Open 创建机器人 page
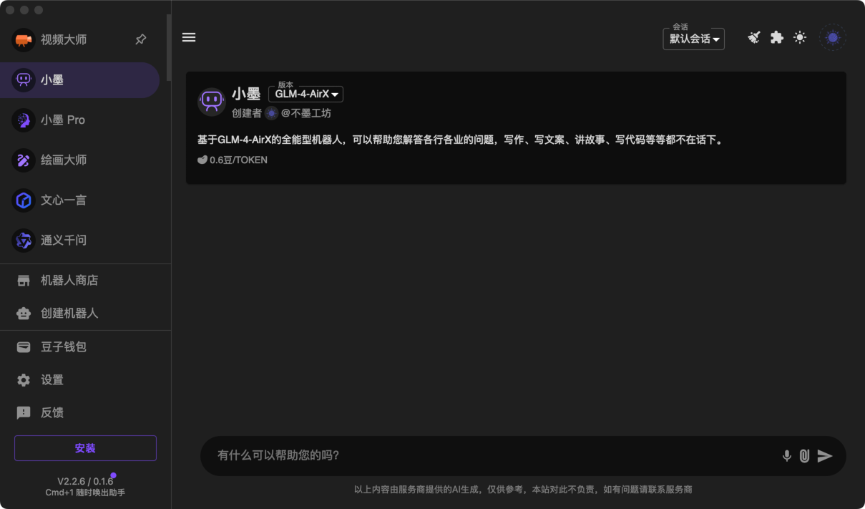Viewport: 865px width, 509px height. pos(85,314)
